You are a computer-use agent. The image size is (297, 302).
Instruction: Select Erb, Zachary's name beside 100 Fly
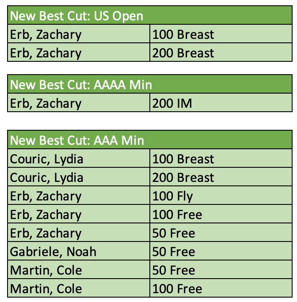(x=46, y=196)
